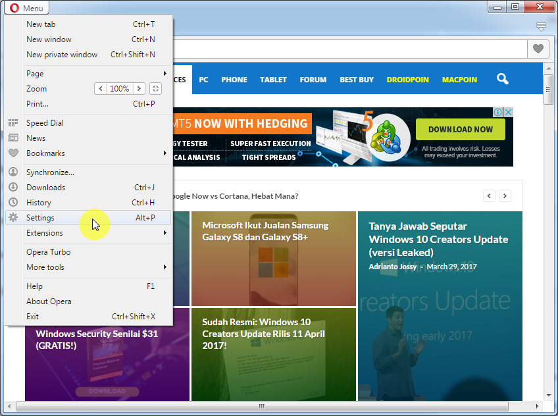
Task: Click the horizontal scrollbar thumb
Action: [262, 406]
